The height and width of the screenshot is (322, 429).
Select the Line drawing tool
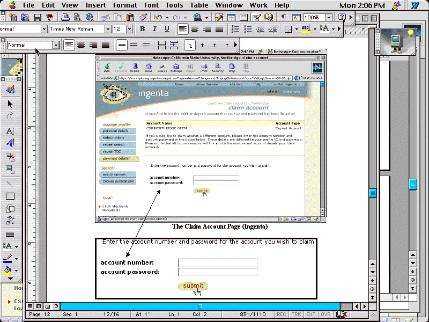(x=10, y=184)
